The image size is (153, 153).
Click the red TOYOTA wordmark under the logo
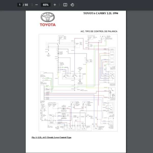click(x=47, y=25)
